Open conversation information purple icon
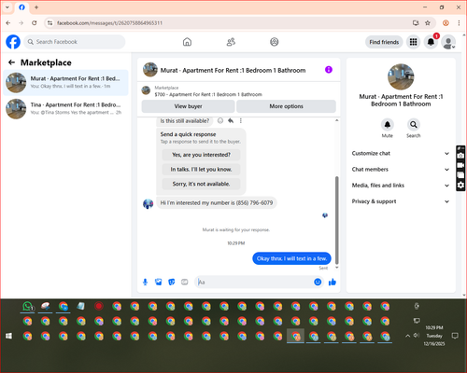This screenshot has height=373, width=467. [329, 70]
